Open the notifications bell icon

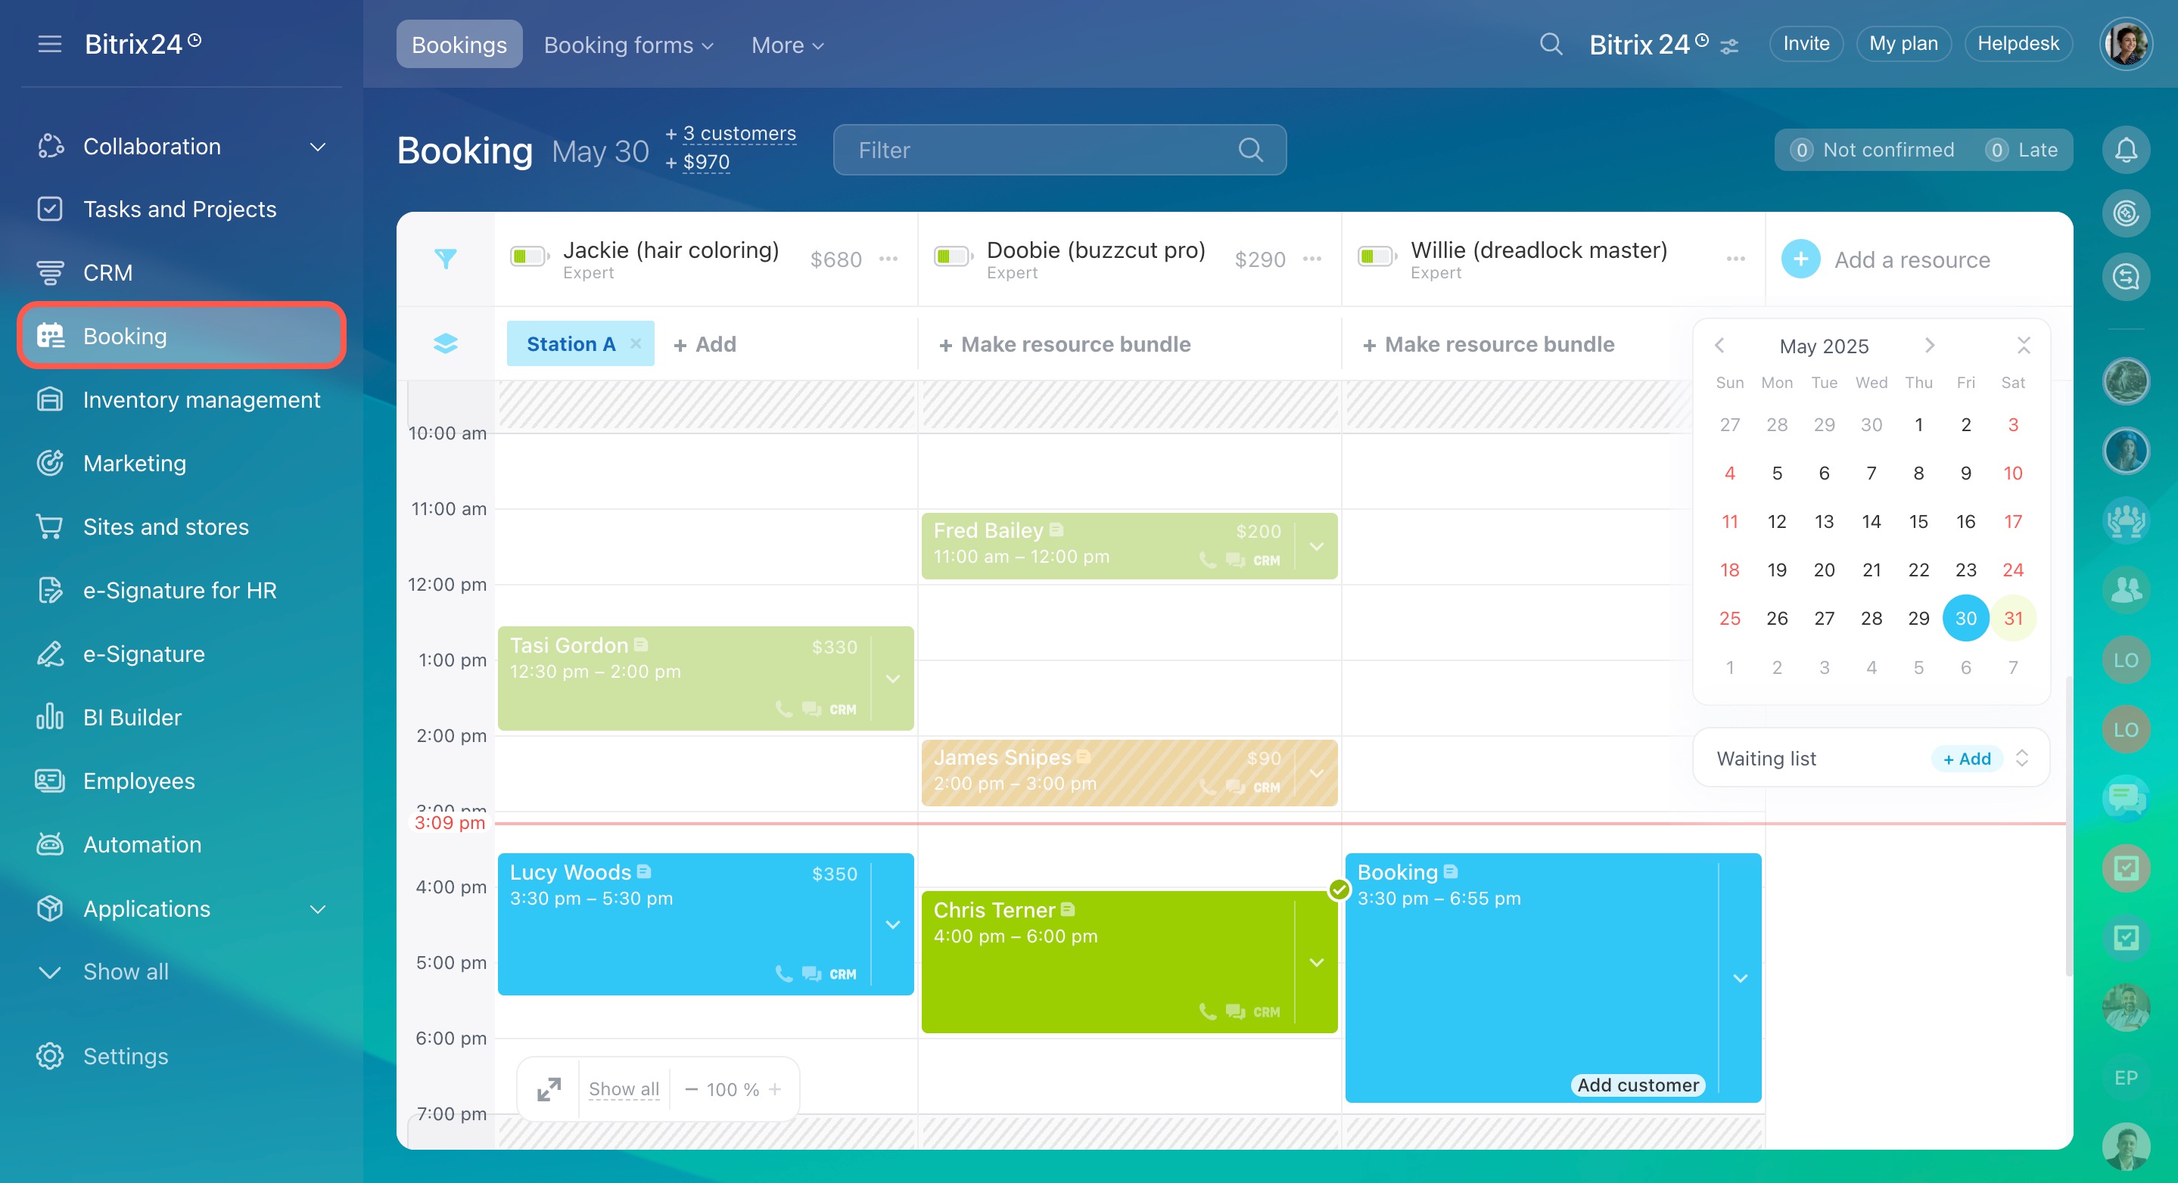click(x=2126, y=151)
